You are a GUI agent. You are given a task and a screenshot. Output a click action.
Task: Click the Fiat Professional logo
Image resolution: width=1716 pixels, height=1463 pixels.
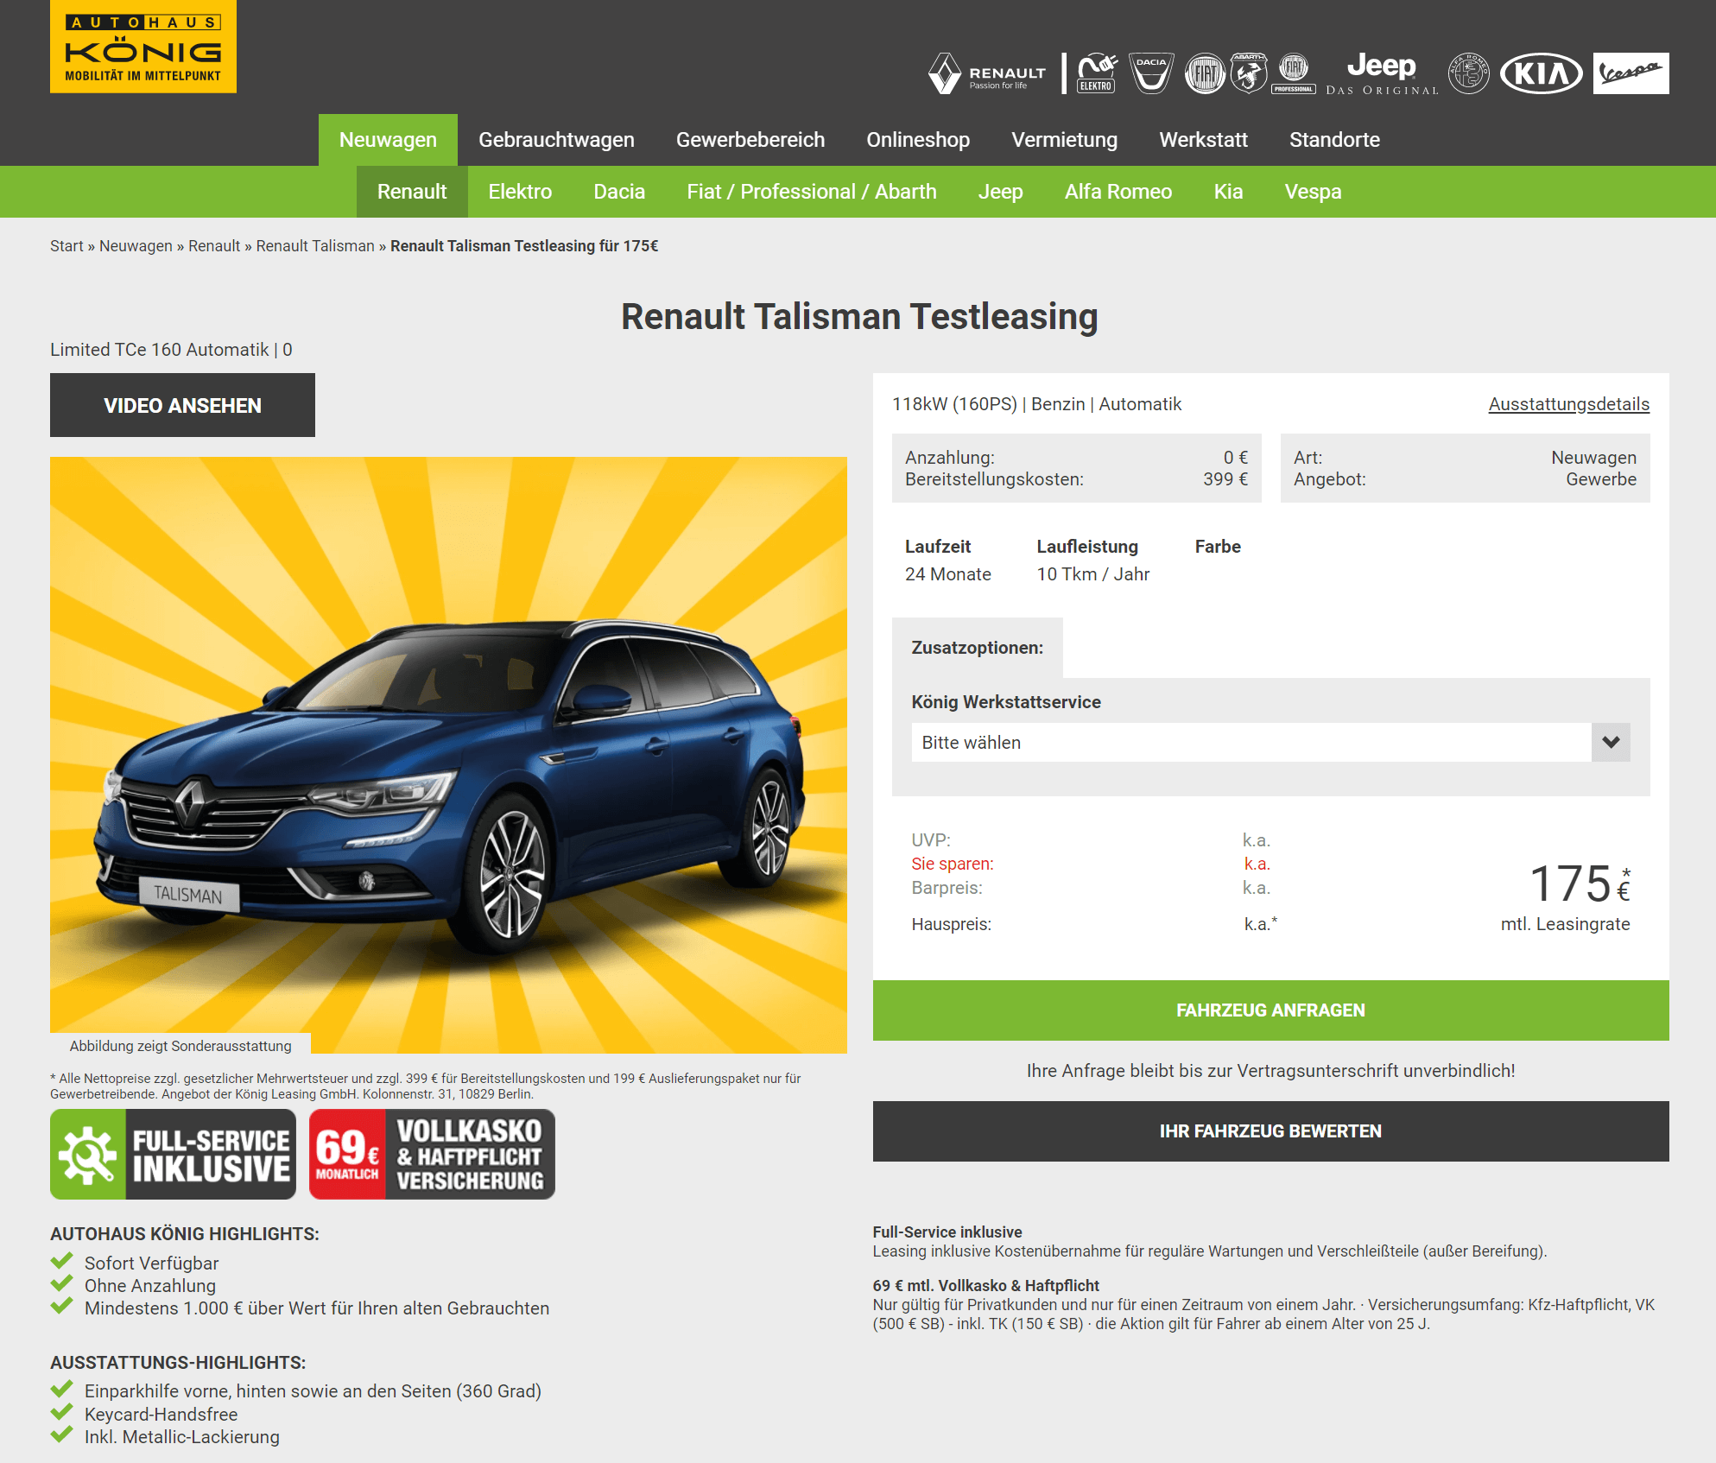pos(1294,73)
